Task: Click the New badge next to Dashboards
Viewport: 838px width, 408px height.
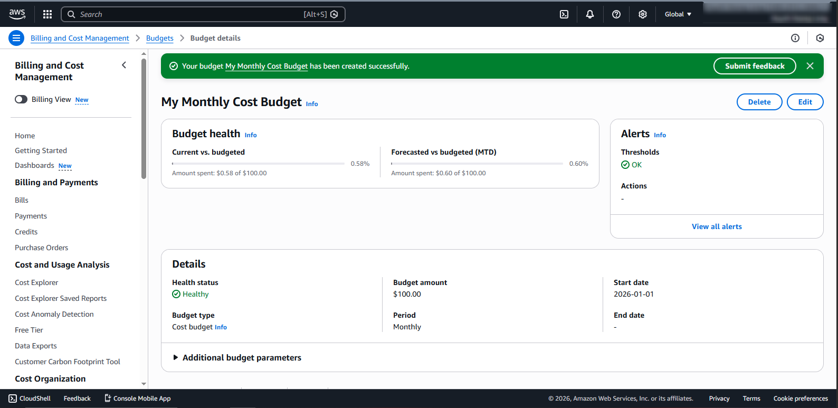Action: tap(65, 166)
